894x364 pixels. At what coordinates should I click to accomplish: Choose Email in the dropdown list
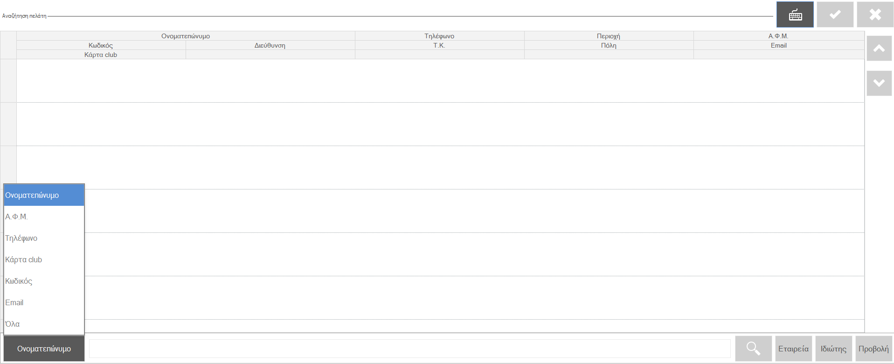pyautogui.click(x=44, y=302)
